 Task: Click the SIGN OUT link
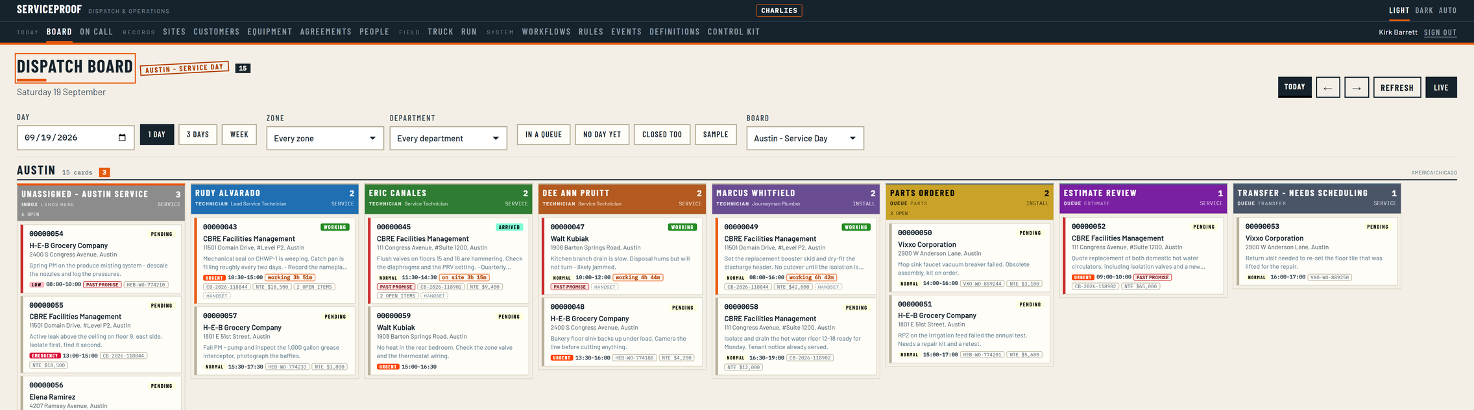[1440, 32]
